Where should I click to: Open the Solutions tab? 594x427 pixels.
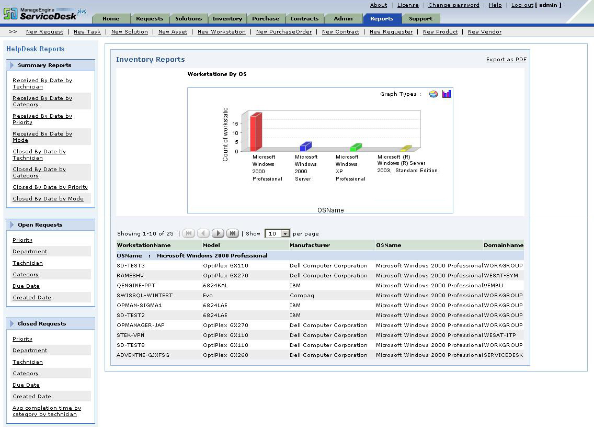[x=189, y=19]
